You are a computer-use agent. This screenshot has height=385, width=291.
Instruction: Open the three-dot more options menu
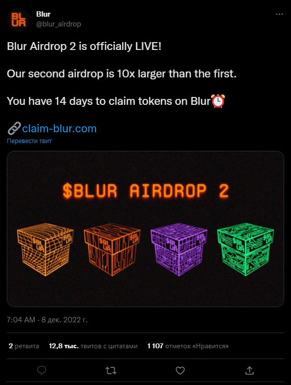click(x=279, y=15)
